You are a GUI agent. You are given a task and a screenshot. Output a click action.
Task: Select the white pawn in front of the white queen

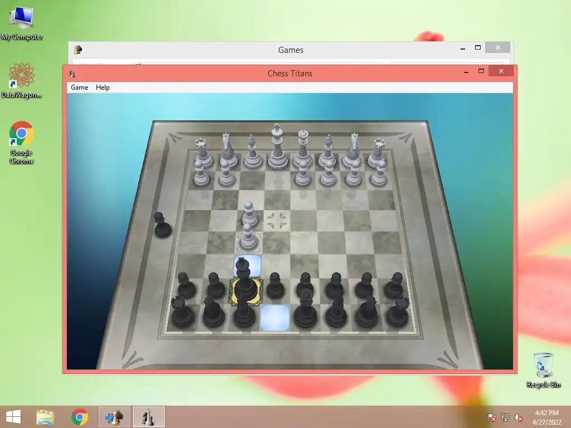click(303, 174)
